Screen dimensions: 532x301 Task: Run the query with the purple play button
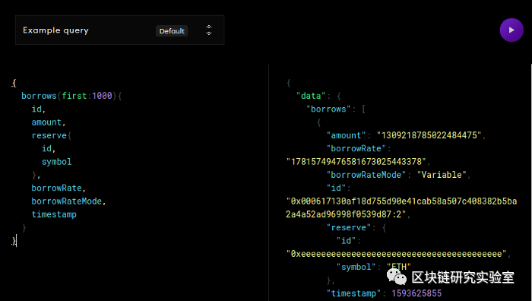[x=511, y=30]
